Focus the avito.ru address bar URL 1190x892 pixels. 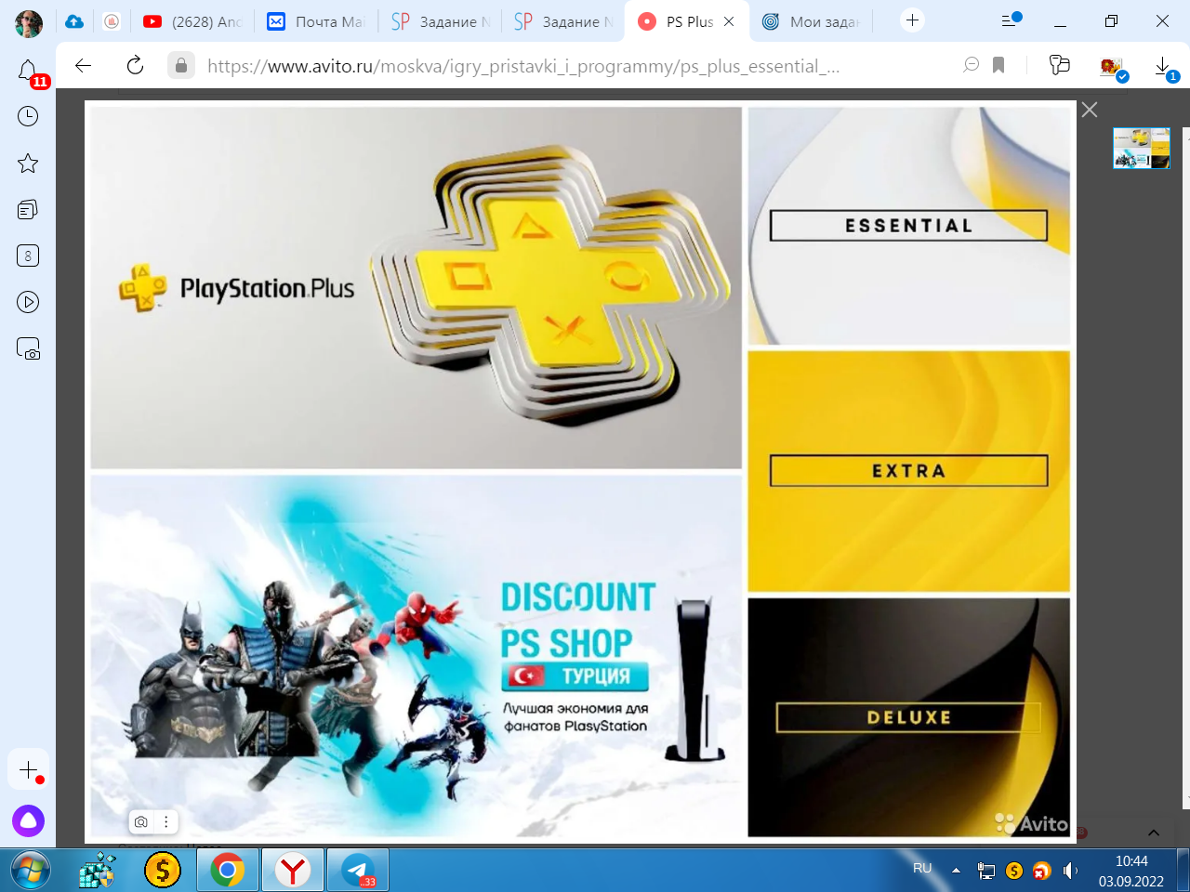point(522,66)
